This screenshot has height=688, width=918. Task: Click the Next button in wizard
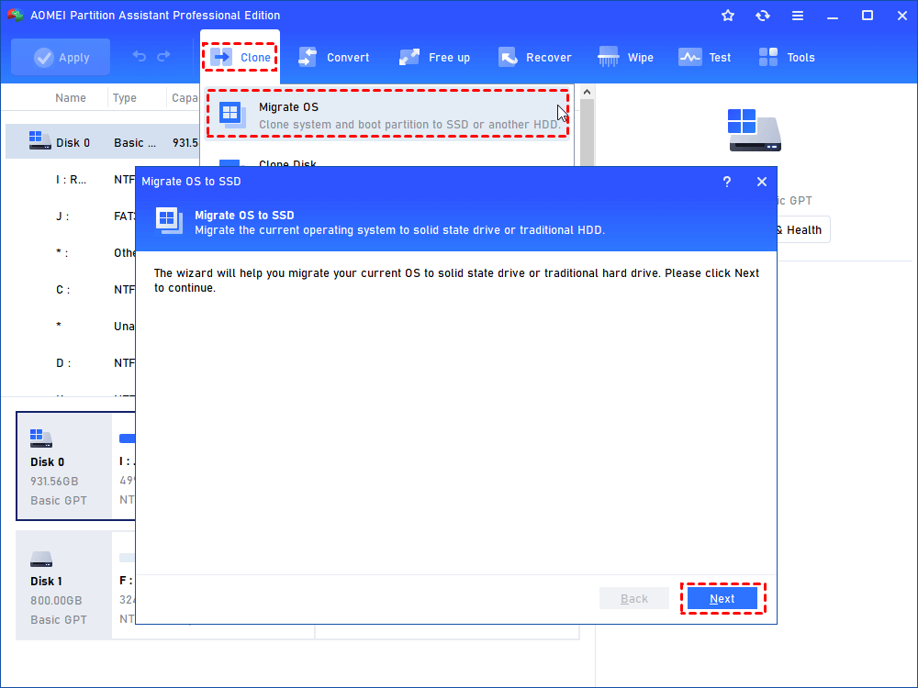coord(722,598)
